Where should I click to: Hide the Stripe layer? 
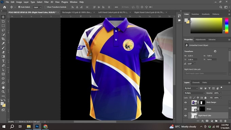[x=185, y=109]
